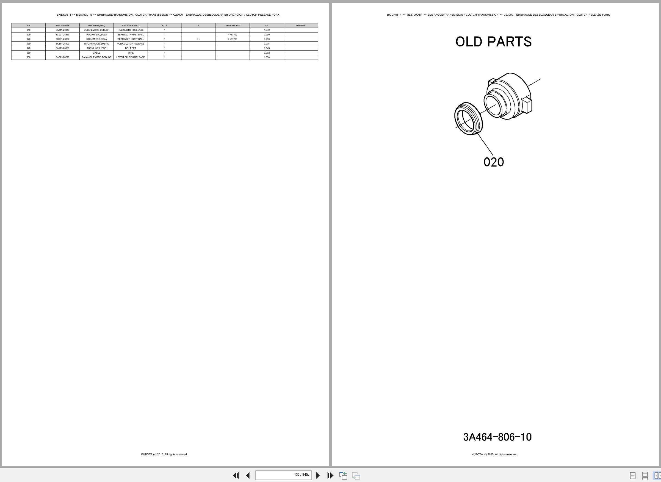Click the thrust bearing ring in diagram
Viewport: 661px width, 482px height.
468,118
